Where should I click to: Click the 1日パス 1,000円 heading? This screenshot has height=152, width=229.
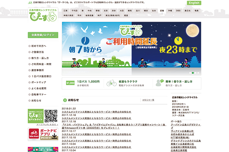click(x=88, y=82)
